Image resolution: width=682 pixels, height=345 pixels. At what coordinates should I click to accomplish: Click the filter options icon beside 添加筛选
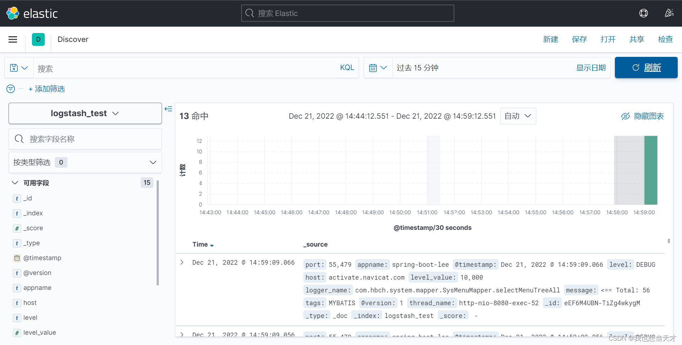[10, 89]
